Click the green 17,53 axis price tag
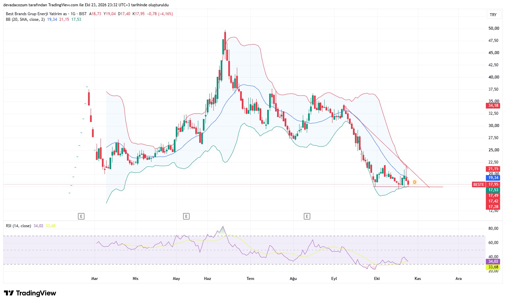The image size is (506, 303). click(x=493, y=190)
